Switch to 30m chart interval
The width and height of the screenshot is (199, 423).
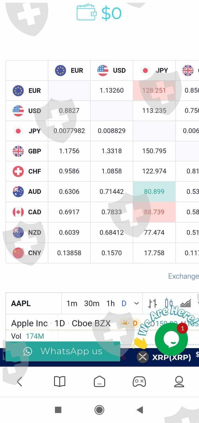[92, 303]
